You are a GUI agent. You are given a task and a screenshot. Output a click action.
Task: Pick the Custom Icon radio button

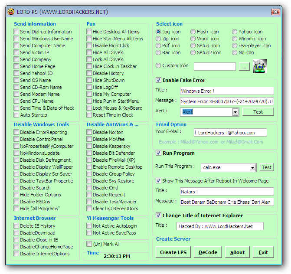click(158, 65)
